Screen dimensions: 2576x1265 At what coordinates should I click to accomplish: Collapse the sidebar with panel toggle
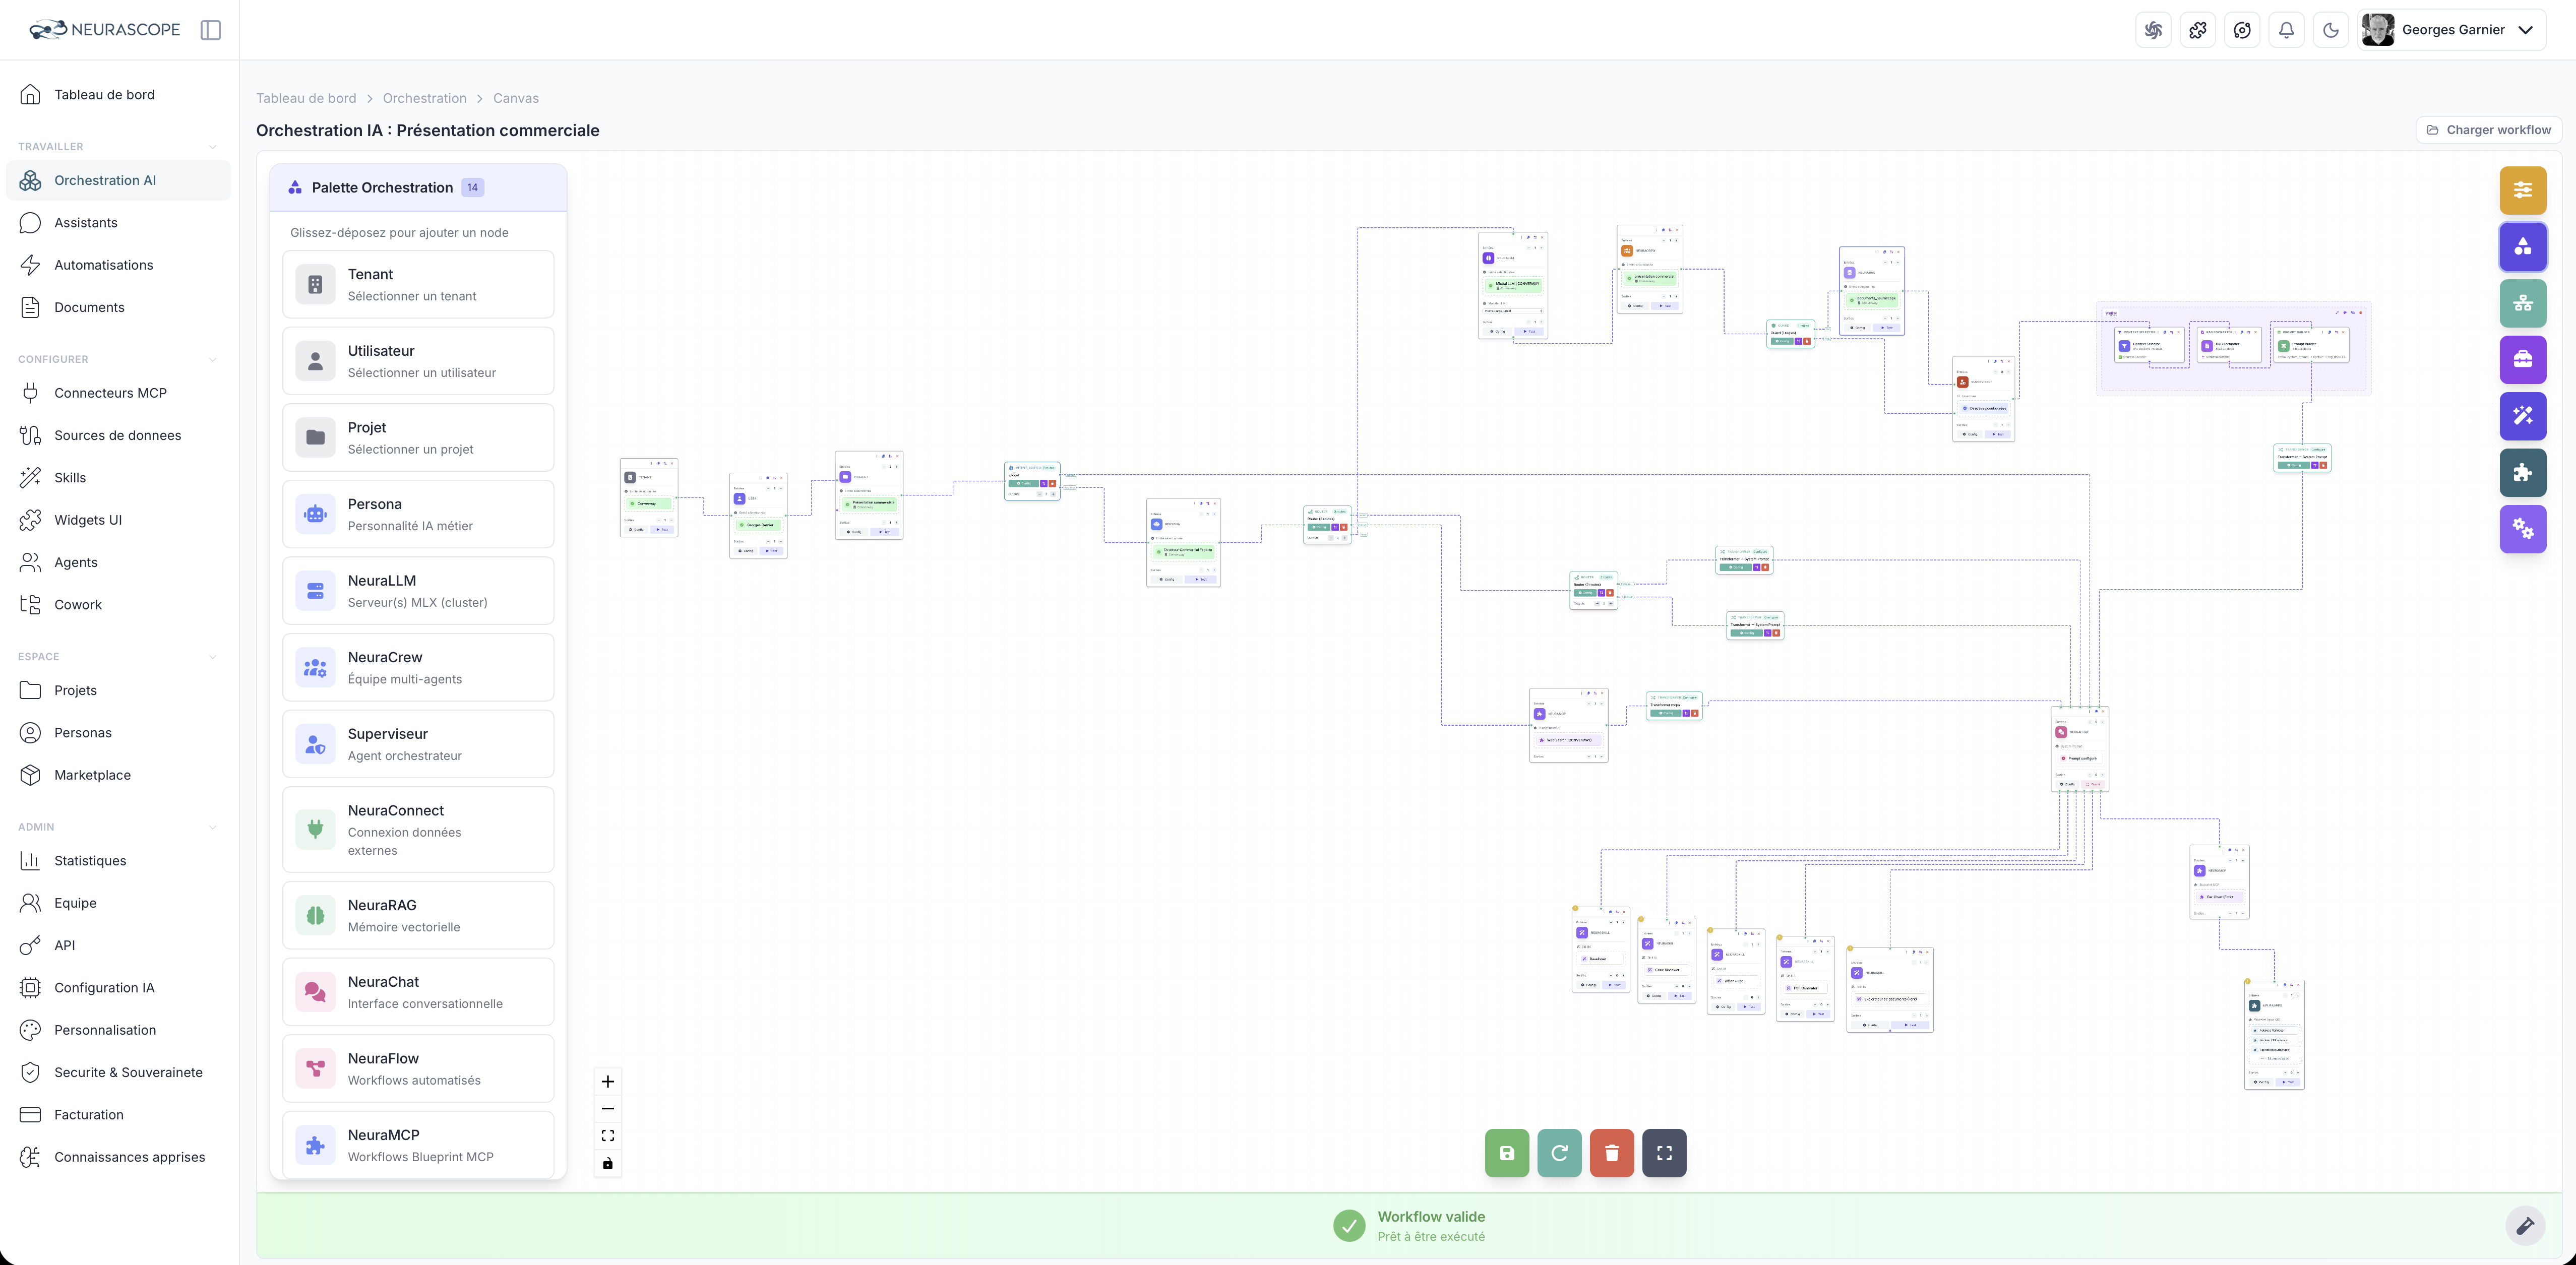pyautogui.click(x=210, y=30)
